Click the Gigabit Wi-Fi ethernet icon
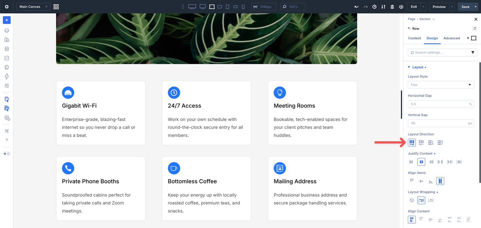 [x=68, y=93]
